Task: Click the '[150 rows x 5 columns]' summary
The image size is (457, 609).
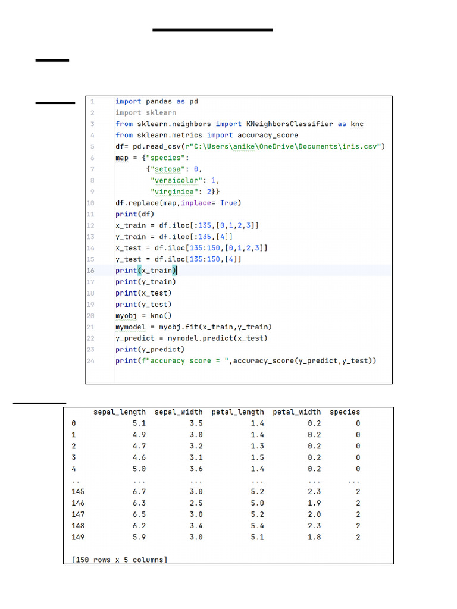Action: point(120,560)
